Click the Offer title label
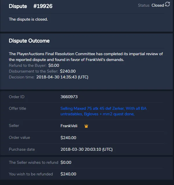 17,108
